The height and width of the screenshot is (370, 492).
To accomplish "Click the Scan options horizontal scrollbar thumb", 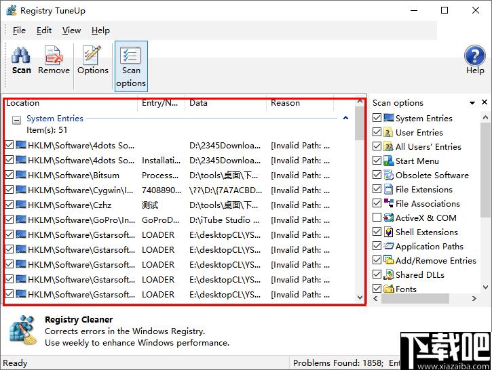I will click(x=415, y=299).
